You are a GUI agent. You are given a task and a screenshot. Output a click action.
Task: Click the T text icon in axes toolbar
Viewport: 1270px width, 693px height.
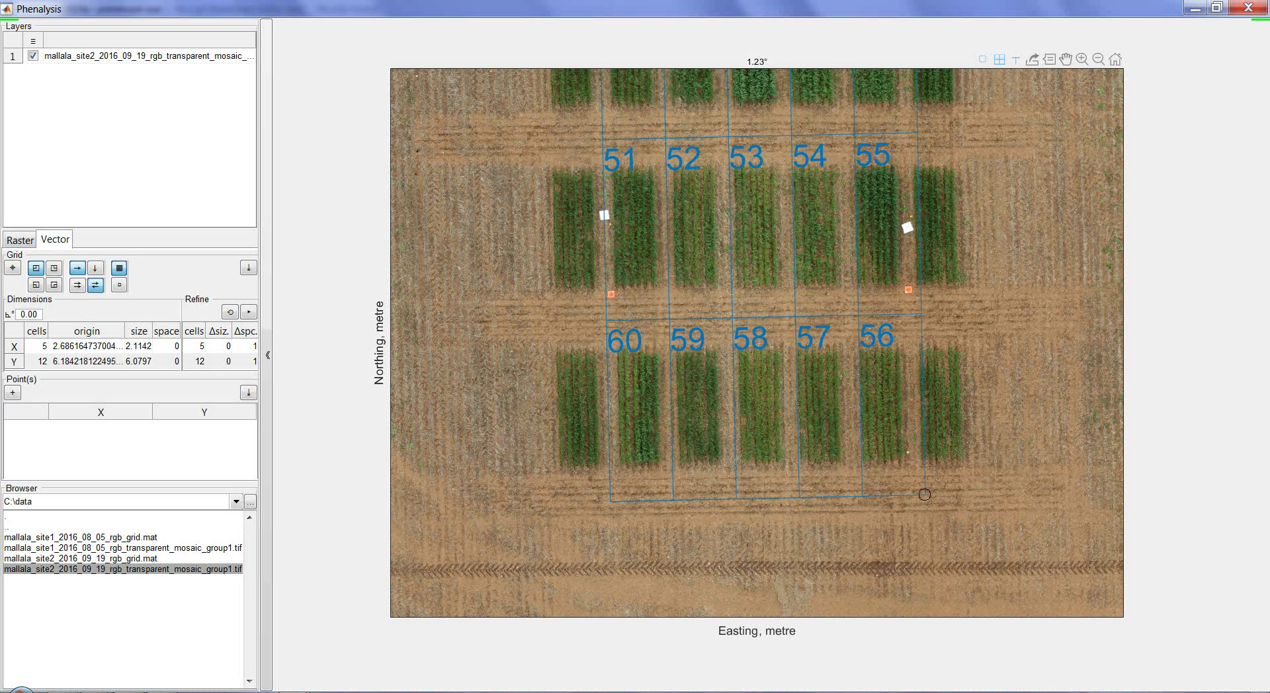[1015, 60]
